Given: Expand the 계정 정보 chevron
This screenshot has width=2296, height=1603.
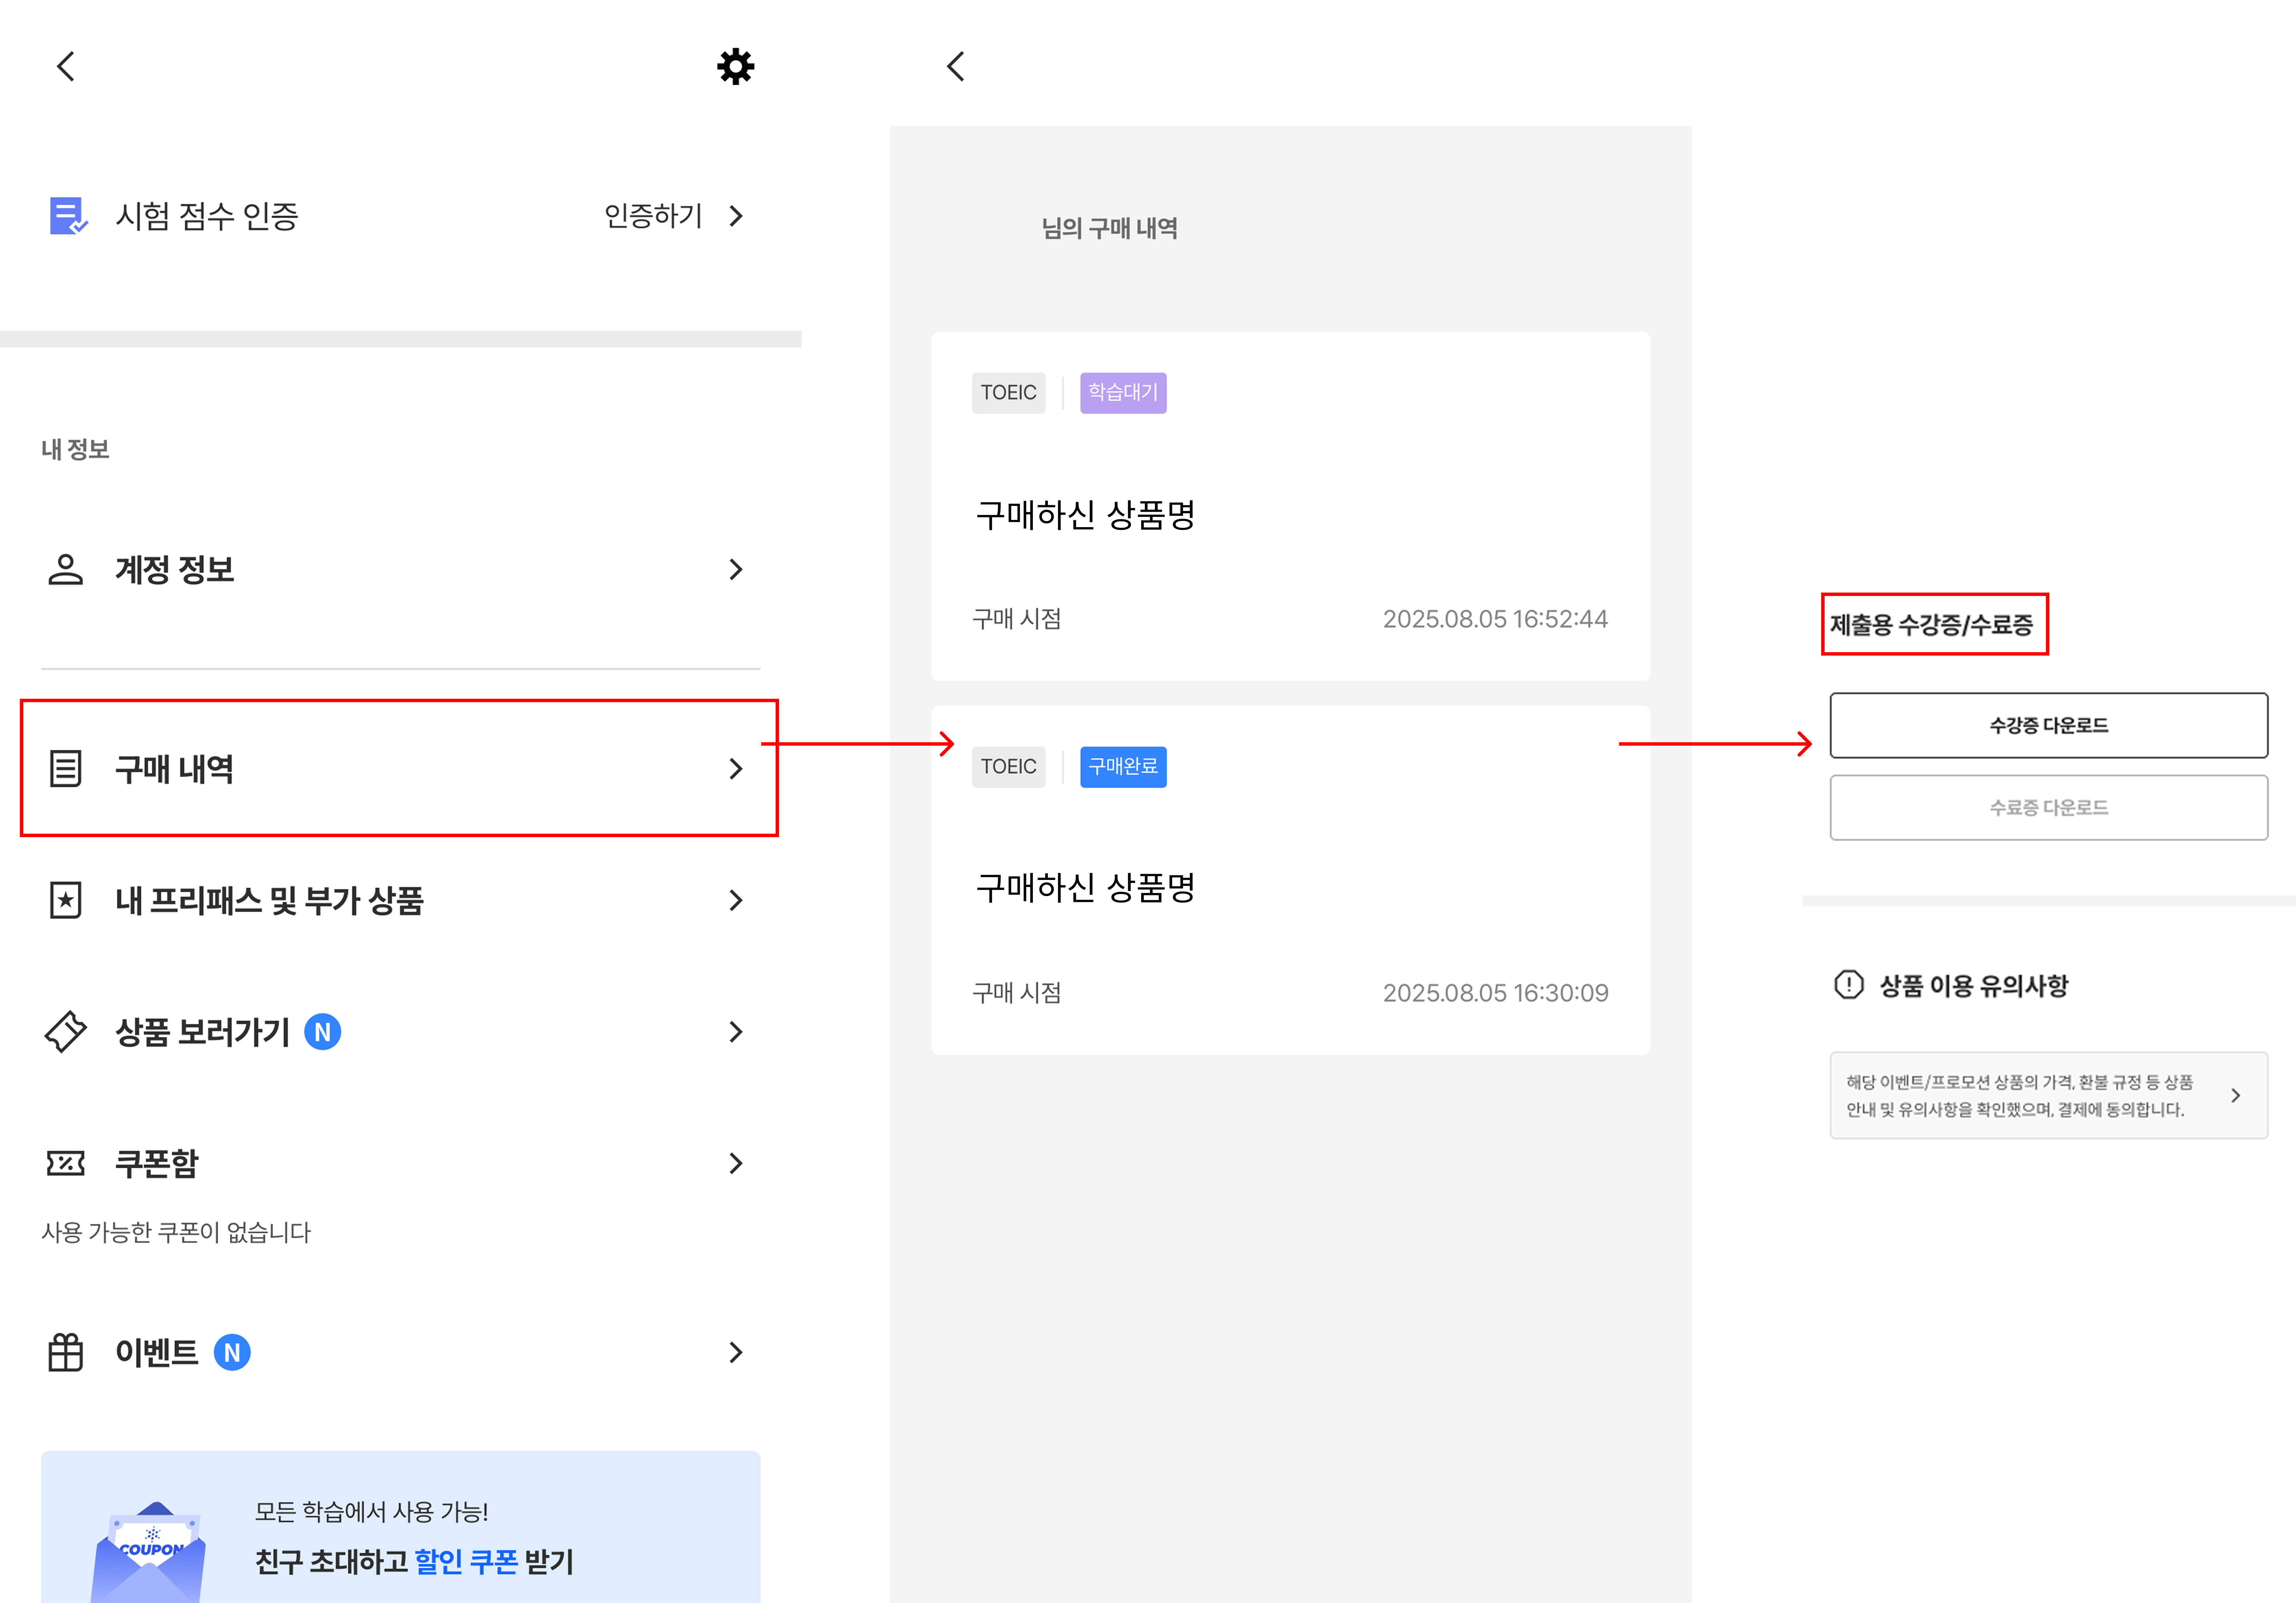Looking at the screenshot, I should 736,569.
